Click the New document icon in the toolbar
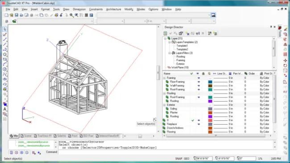The width and height of the screenshot is (290, 163). coord(7,15)
